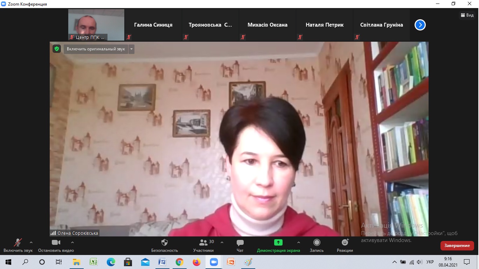The image size is (479, 269).
Task: Open Microsoft Store from taskbar
Action: (128, 262)
